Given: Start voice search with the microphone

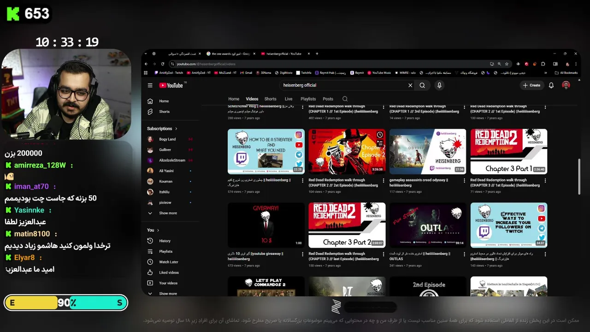Looking at the screenshot, I should click(439, 85).
